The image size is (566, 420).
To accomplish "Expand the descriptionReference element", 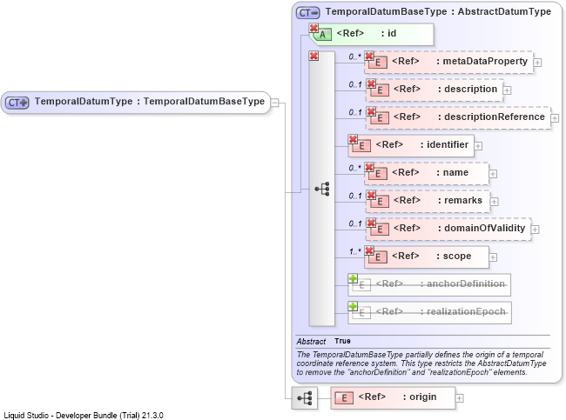I will [555, 118].
